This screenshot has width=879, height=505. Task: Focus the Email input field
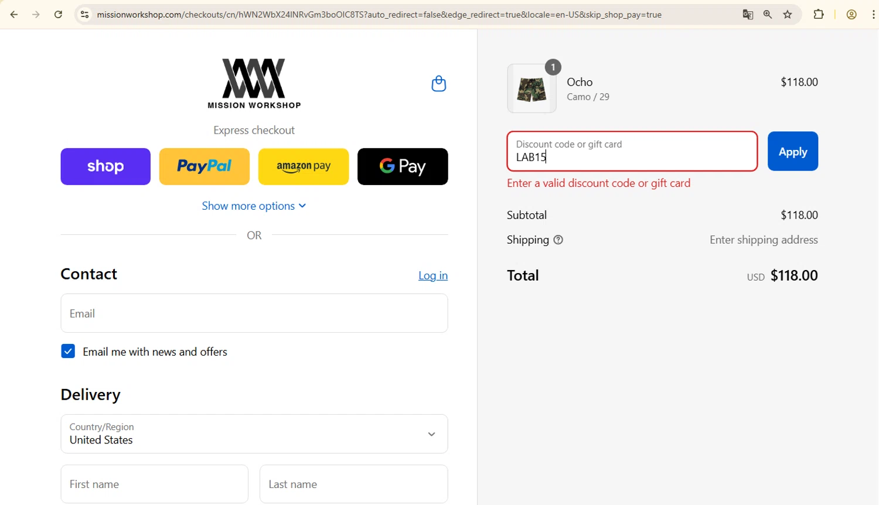[254, 313]
